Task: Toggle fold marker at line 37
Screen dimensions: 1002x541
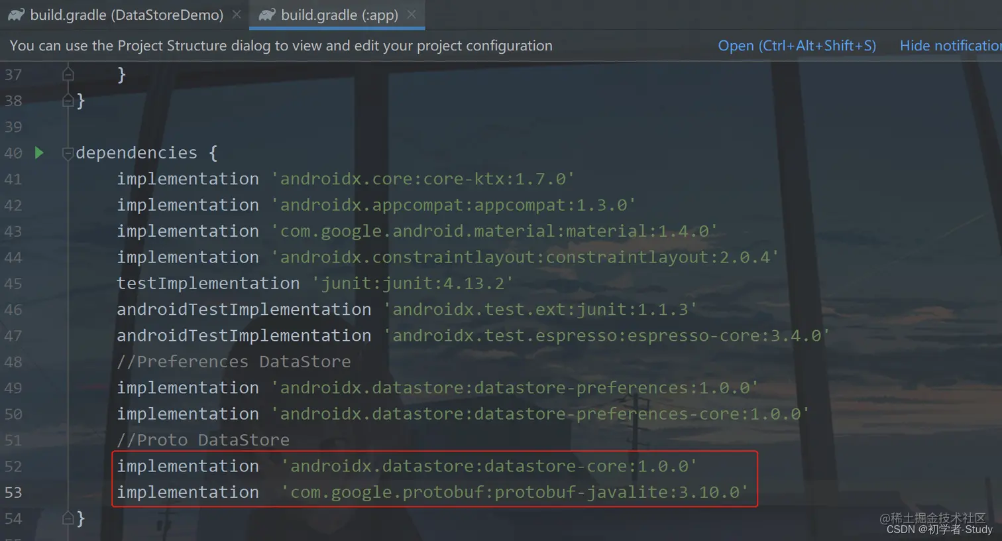Action: [68, 74]
